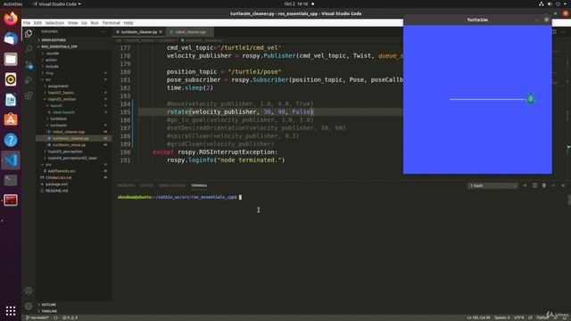Click Activities in the top bar
Image resolution: width=571 pixels, height=321 pixels.
coord(12,4)
